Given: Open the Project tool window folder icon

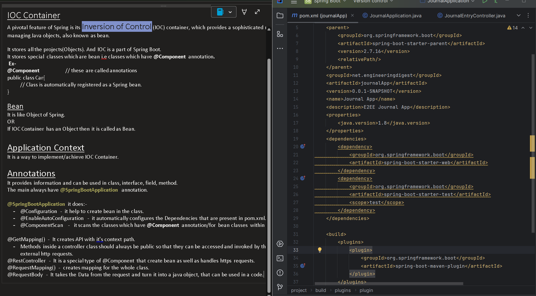Looking at the screenshot, I should pos(280,16).
